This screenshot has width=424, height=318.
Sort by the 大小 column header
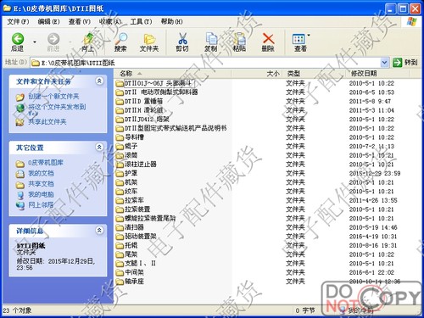(258, 74)
